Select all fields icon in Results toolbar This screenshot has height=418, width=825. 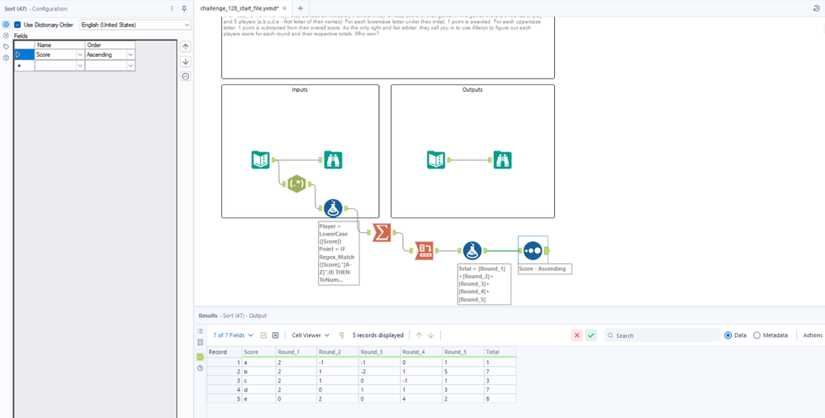pyautogui.click(x=264, y=335)
